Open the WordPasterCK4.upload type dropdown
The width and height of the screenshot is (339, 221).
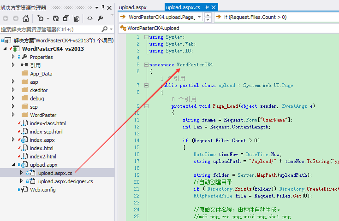coord(229,28)
